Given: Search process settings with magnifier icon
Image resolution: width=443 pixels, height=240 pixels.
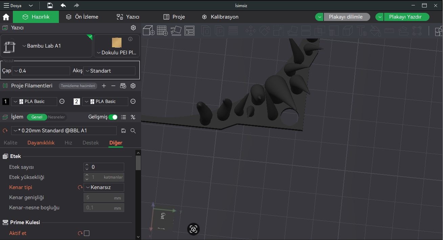Looking at the screenshot, I should click(133, 131).
